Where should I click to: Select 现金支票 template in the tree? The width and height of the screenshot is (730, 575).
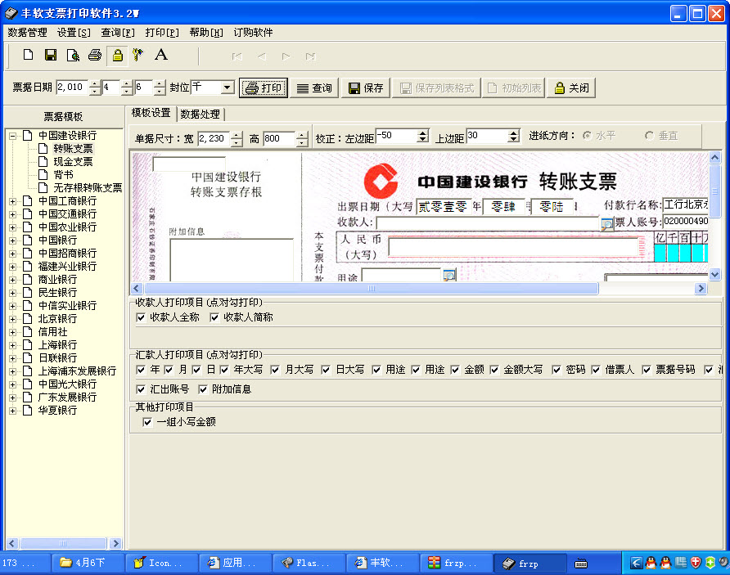[x=73, y=162]
